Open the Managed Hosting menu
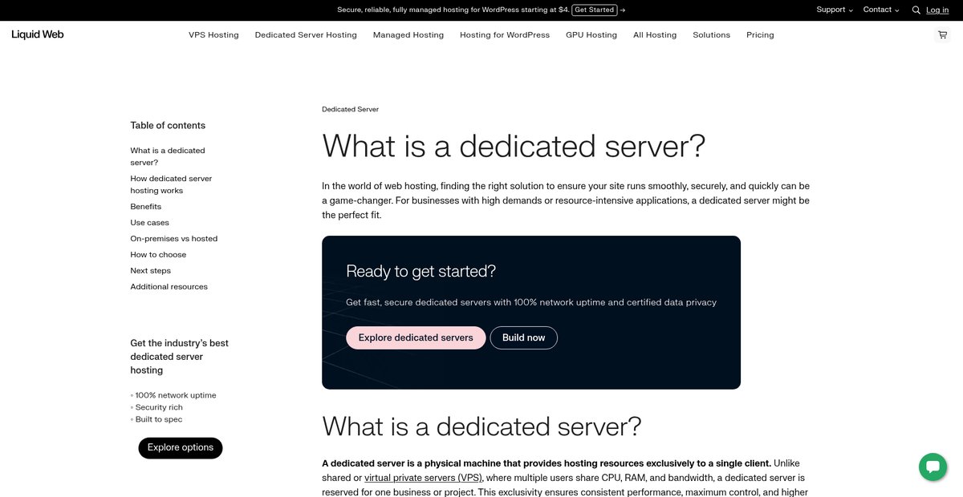This screenshot has width=963, height=497. pos(408,35)
